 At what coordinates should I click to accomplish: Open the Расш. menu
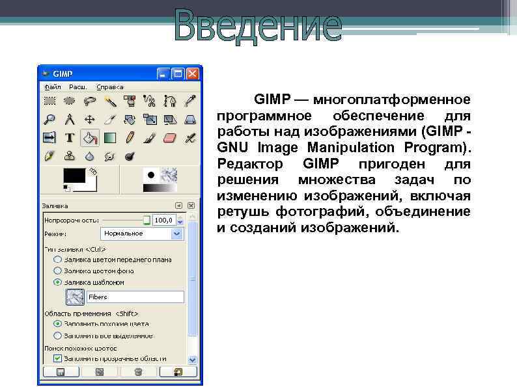78,87
